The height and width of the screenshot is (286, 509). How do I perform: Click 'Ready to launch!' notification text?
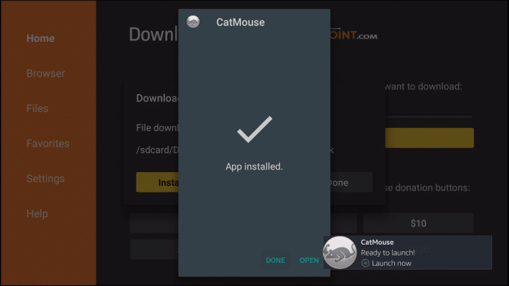(x=388, y=253)
